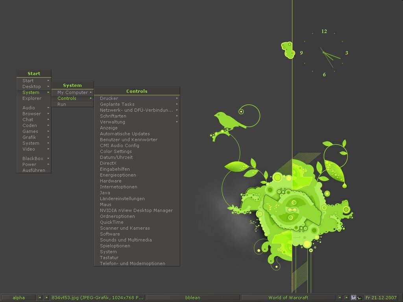Open Internetoptionen entry
The image size is (403, 302).
(x=137, y=187)
